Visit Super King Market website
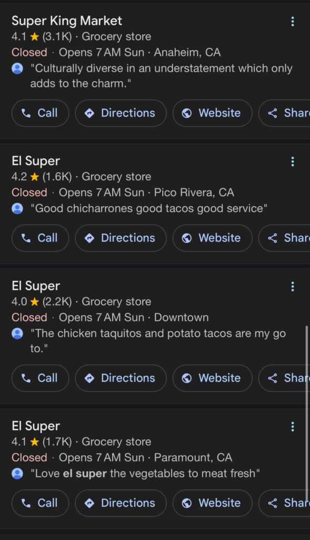The width and height of the screenshot is (310, 540). (213, 113)
